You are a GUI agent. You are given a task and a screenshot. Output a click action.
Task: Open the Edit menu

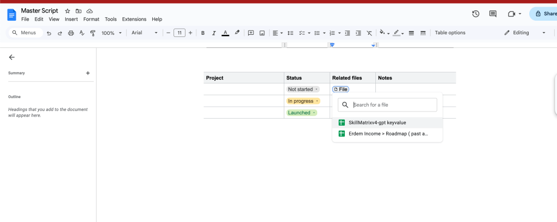click(x=39, y=19)
